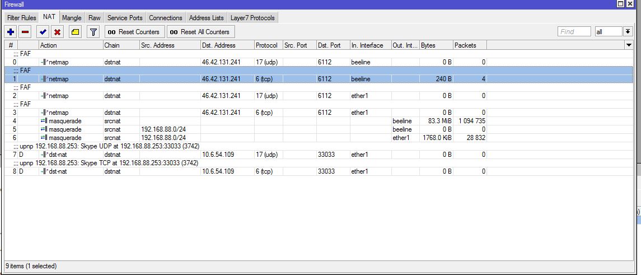
Task: Select rule 7 dst-nat action icon
Action: (x=44, y=155)
